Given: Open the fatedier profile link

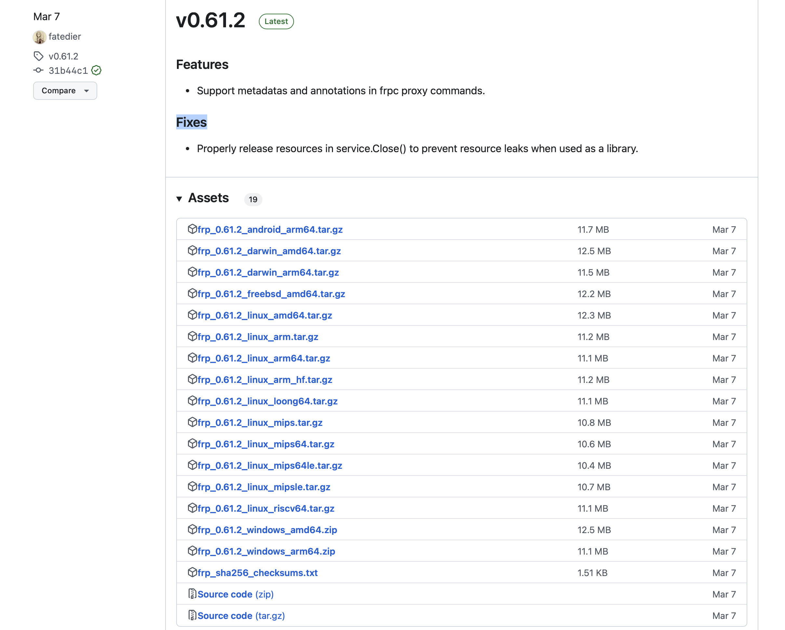Looking at the screenshot, I should (x=65, y=37).
